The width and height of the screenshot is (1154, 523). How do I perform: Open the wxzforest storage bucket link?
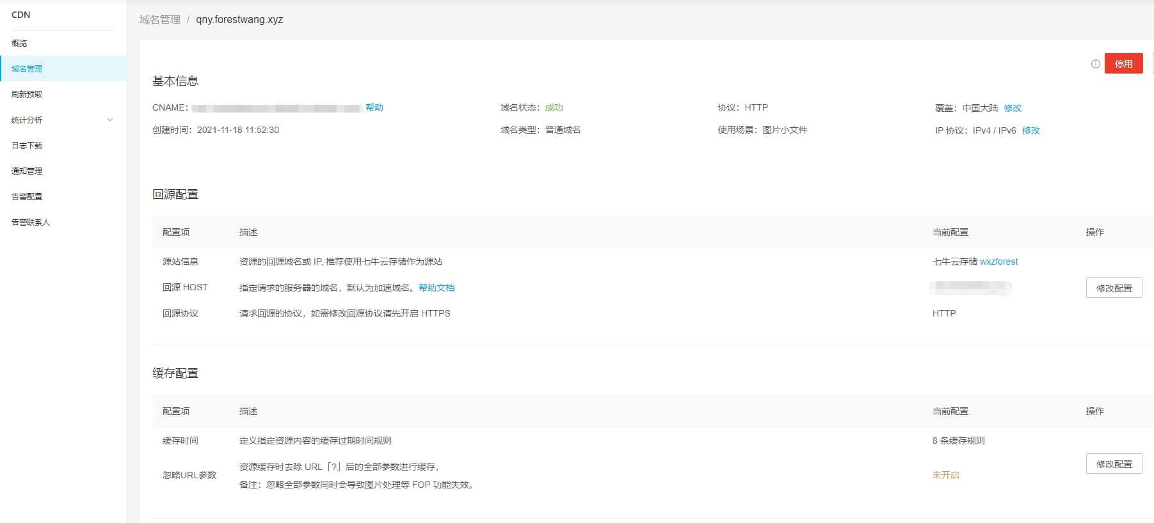click(x=998, y=261)
